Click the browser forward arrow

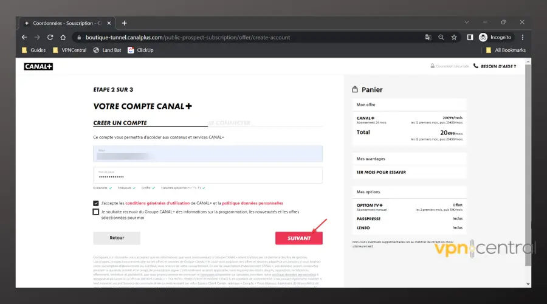click(37, 37)
